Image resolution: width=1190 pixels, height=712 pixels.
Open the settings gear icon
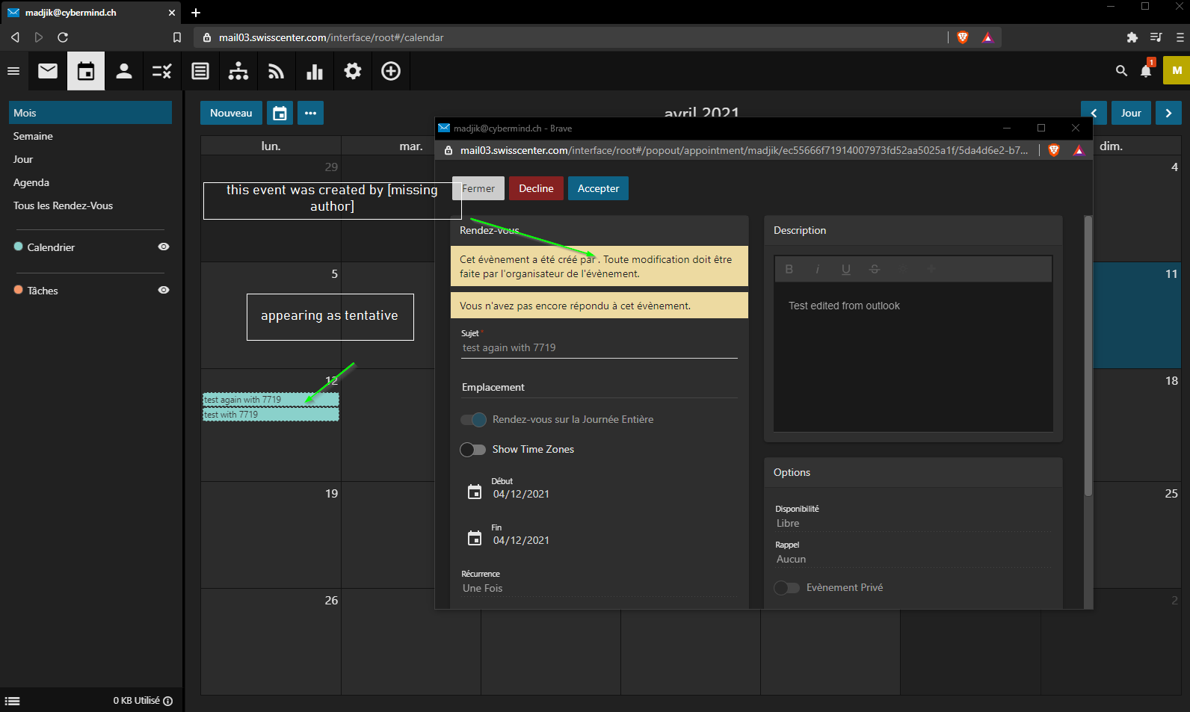click(x=353, y=71)
